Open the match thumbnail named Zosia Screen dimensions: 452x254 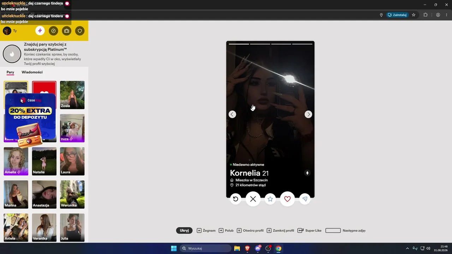tap(72, 95)
